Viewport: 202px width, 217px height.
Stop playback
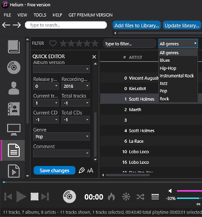click(35, 196)
